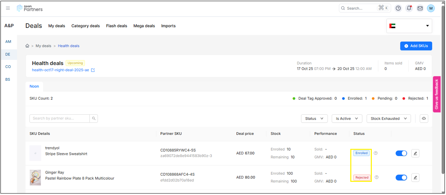Open the country flag selector dropdown
The height and width of the screenshot is (195, 446).
click(x=409, y=26)
